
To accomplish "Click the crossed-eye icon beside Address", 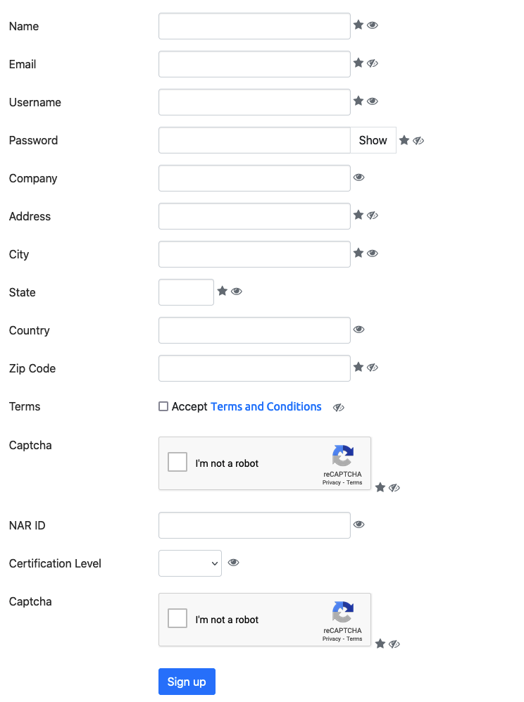I will click(x=372, y=215).
